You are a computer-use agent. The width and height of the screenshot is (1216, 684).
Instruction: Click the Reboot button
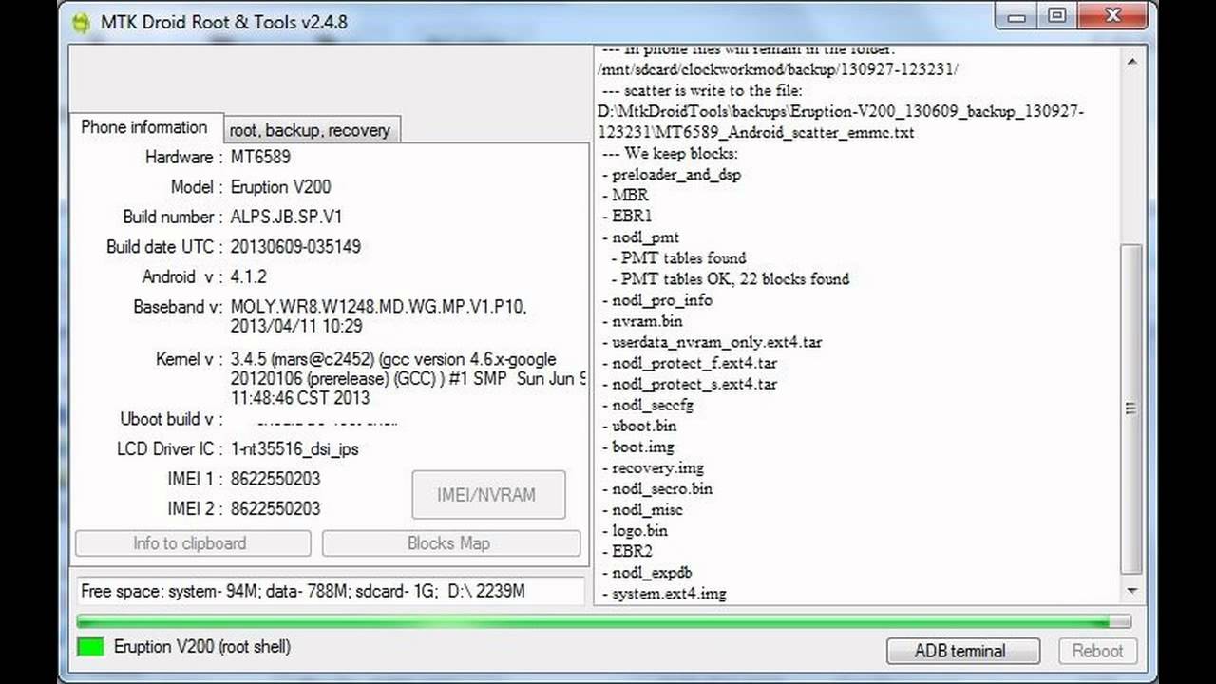(1097, 651)
